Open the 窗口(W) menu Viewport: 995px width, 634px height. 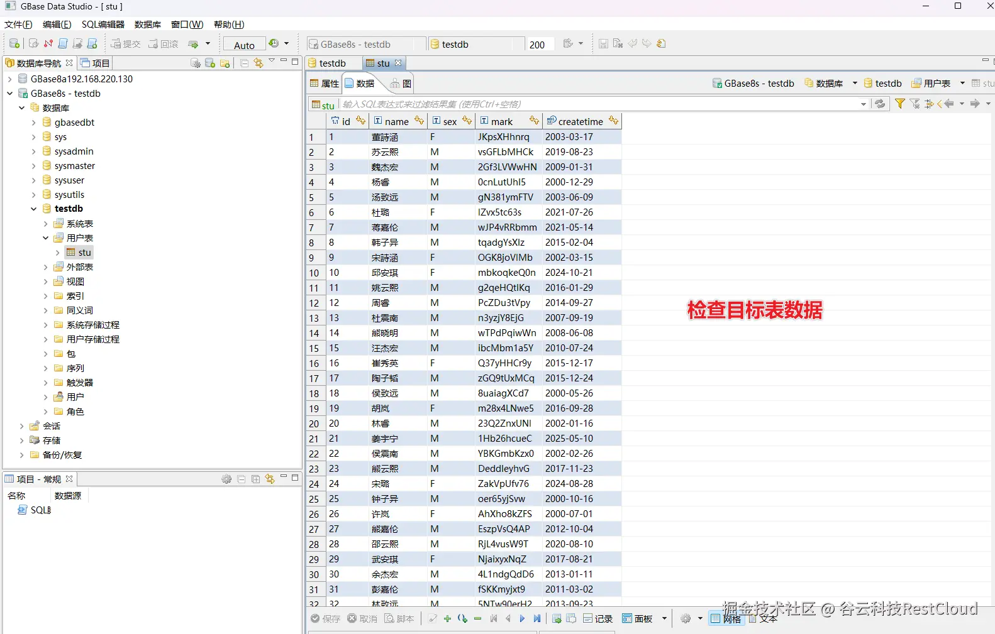click(x=187, y=25)
